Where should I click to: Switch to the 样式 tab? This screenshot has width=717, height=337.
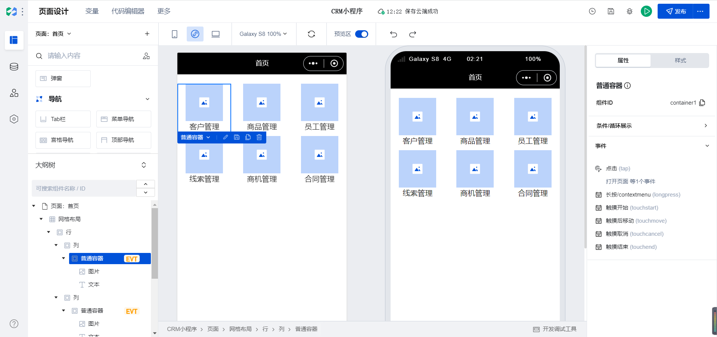click(680, 61)
